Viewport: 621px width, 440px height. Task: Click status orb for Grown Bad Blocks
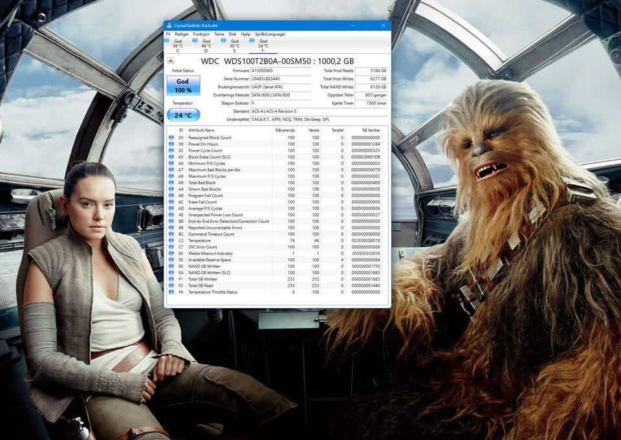click(171, 189)
